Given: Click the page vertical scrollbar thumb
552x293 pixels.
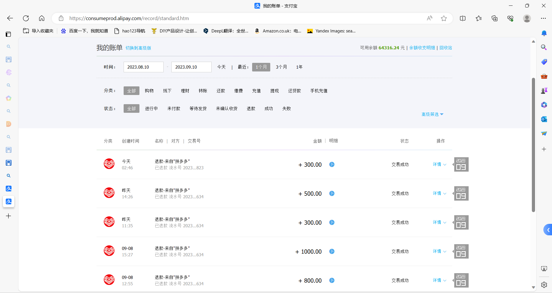Looking at the screenshot, I should tap(533, 145).
